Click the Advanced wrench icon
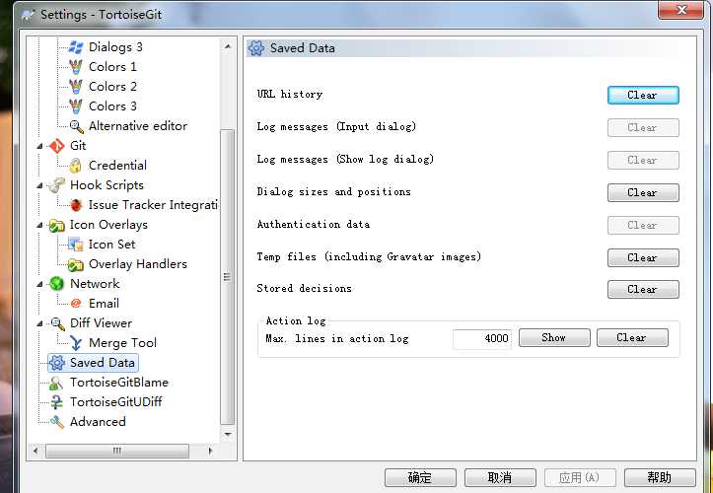The image size is (713, 493). click(x=57, y=422)
